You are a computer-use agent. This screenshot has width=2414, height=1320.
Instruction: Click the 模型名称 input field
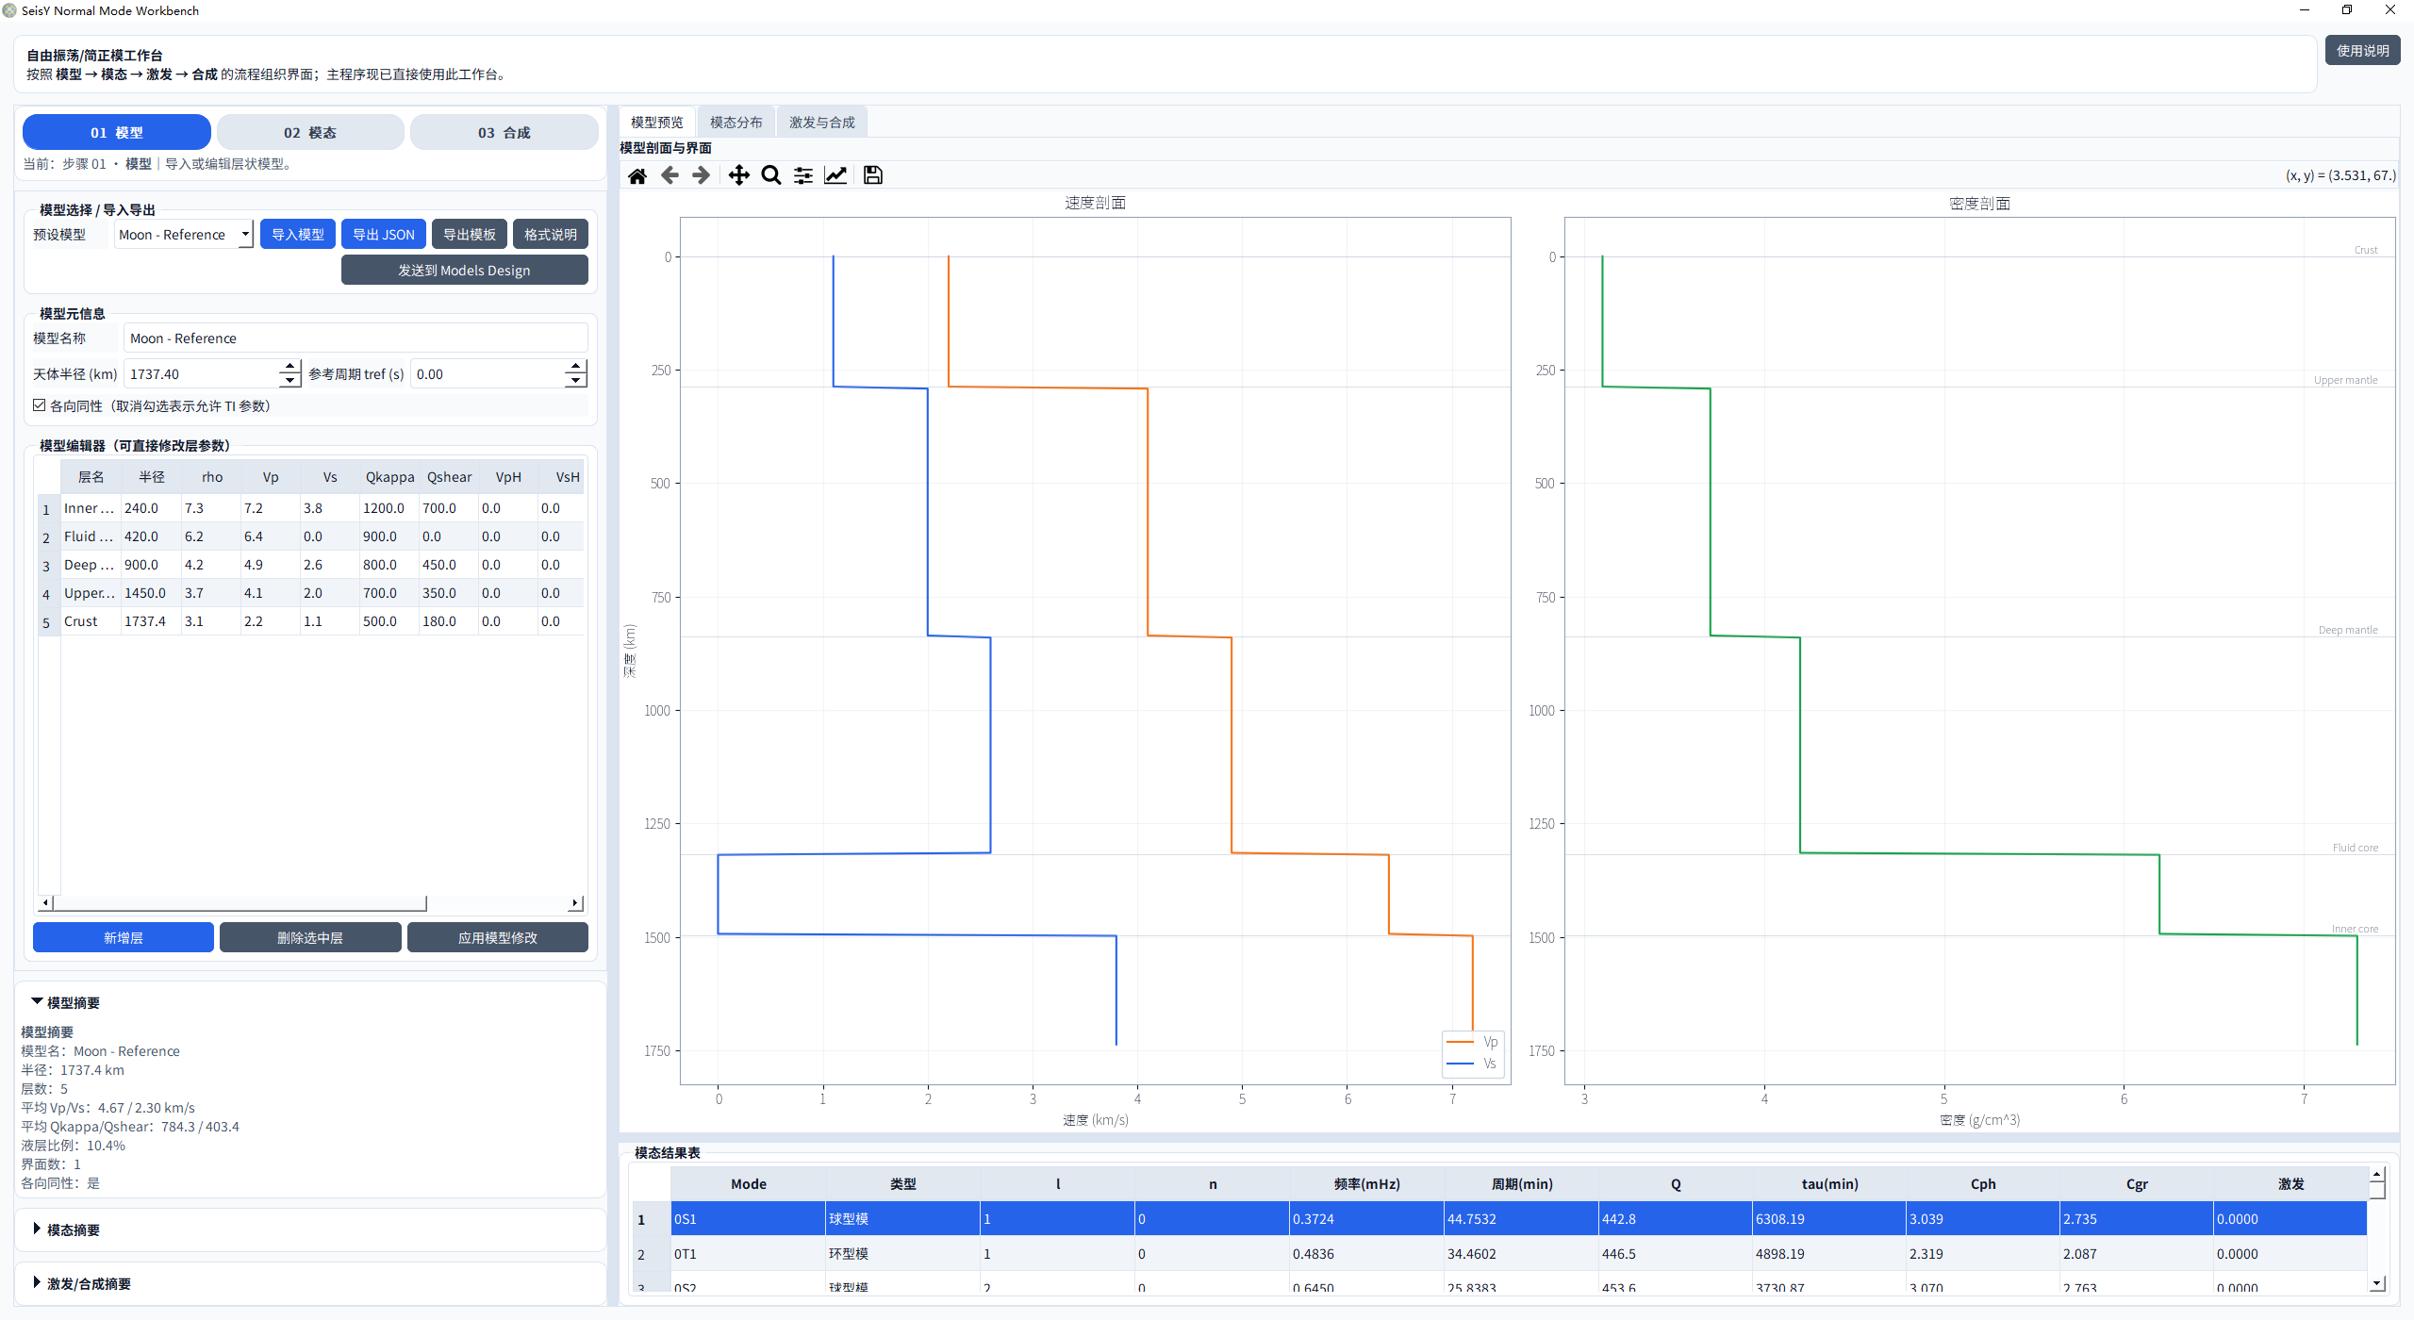pos(355,338)
